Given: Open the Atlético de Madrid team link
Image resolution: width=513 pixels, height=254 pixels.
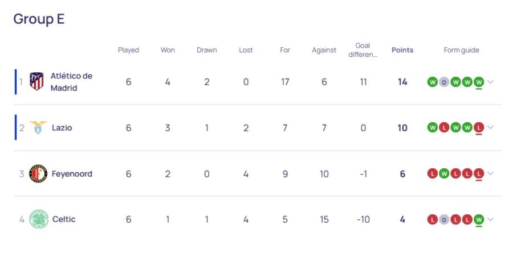Looking at the screenshot, I should pyautogui.click(x=71, y=82).
